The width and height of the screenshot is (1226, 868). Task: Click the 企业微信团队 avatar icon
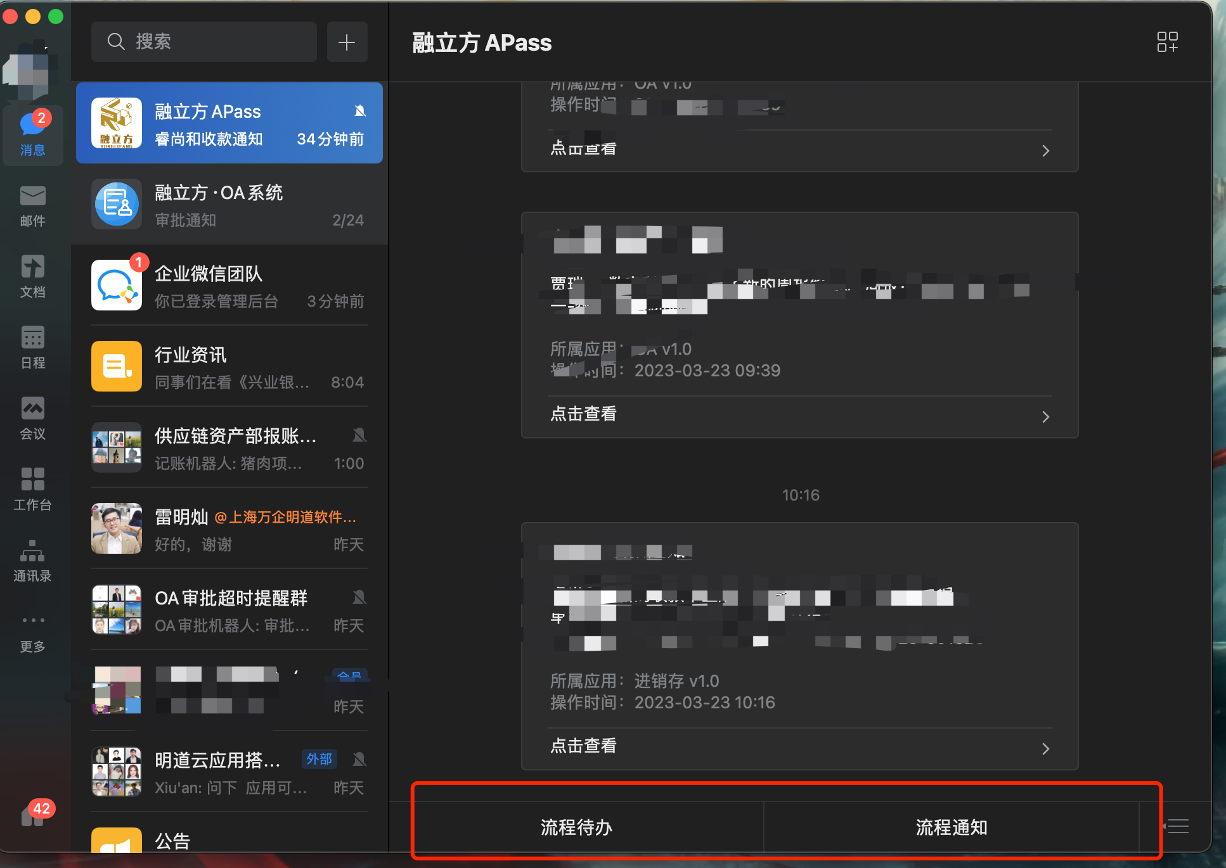[117, 285]
